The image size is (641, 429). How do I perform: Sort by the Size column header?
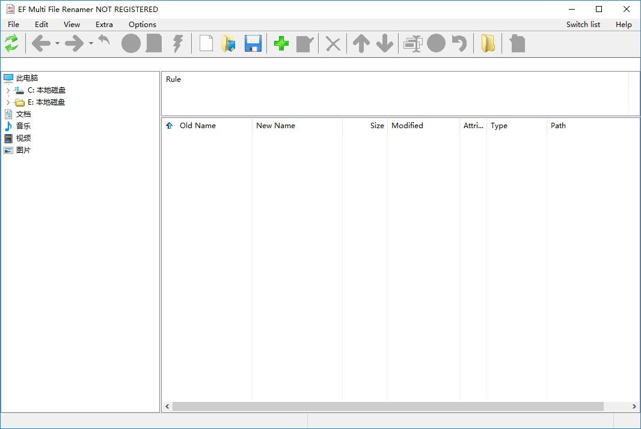[364, 126]
